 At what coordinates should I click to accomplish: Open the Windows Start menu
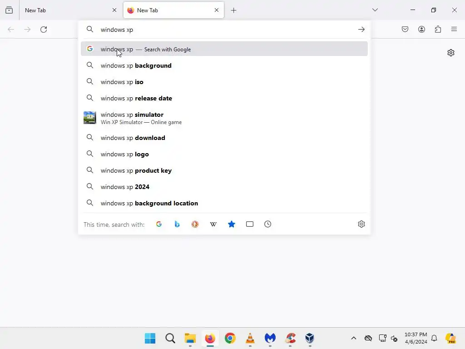(150, 338)
